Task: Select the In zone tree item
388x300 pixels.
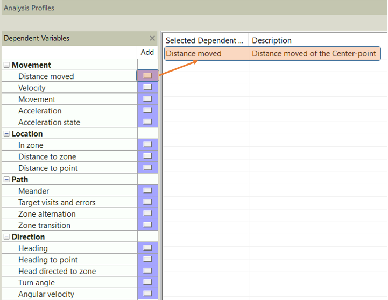Action: pyautogui.click(x=31, y=145)
